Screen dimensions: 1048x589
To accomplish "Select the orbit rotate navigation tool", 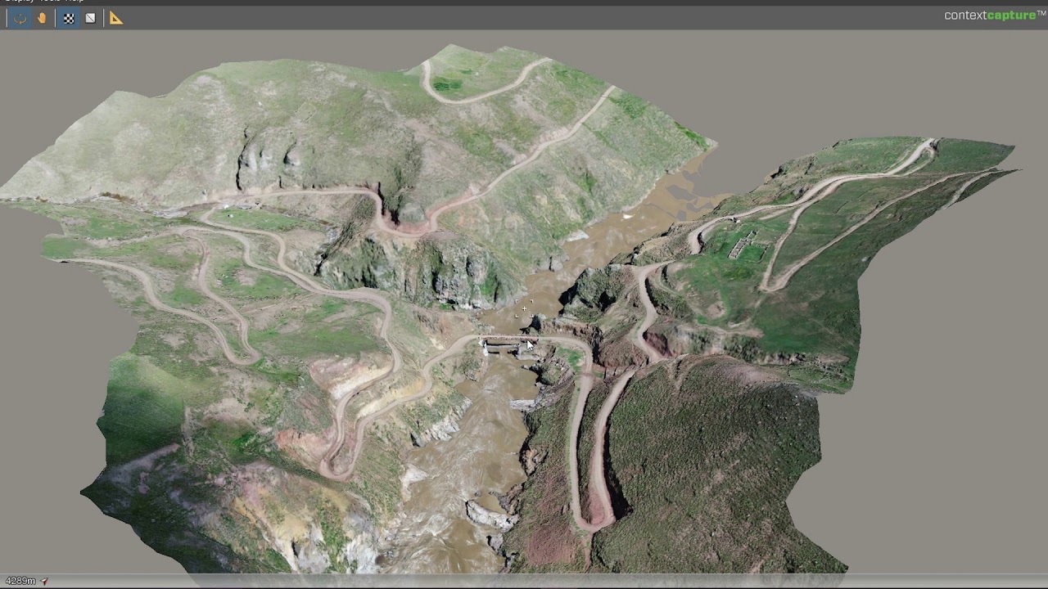I will [20, 18].
